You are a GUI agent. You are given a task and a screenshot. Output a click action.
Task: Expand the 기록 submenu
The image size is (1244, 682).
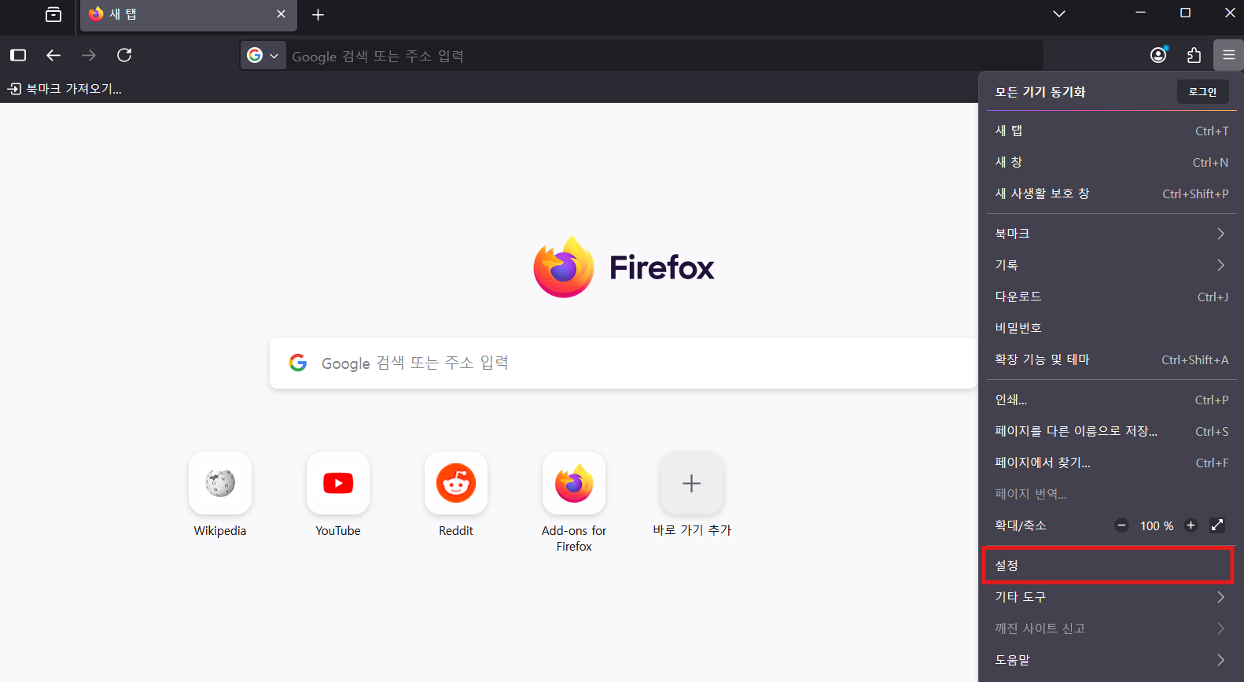pos(1111,265)
